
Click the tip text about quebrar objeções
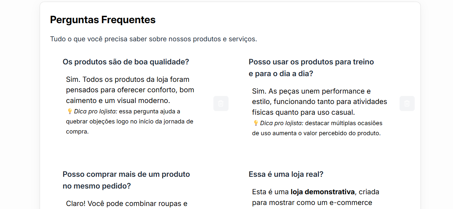tap(129, 121)
